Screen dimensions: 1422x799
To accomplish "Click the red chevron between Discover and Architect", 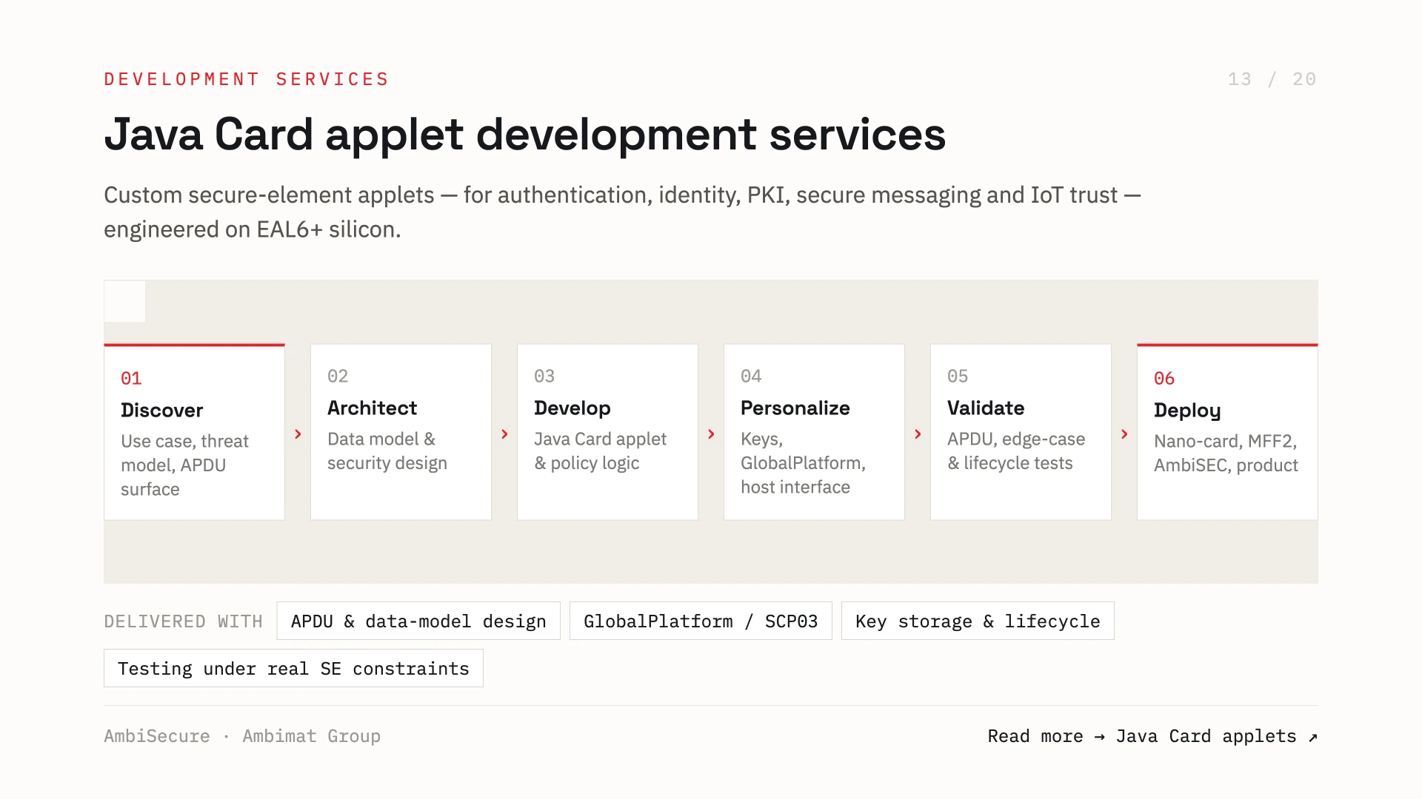I will (x=298, y=434).
